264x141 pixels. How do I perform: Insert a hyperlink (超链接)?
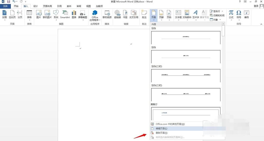click(x=117, y=14)
